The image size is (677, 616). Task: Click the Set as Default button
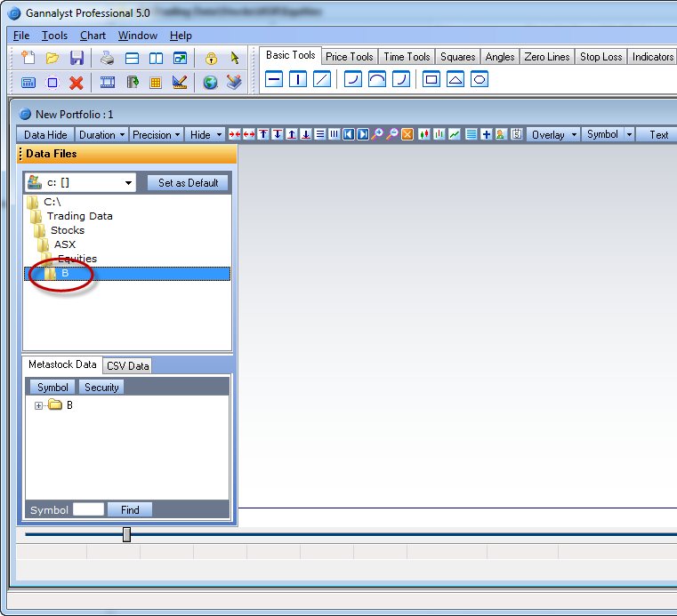(x=188, y=183)
